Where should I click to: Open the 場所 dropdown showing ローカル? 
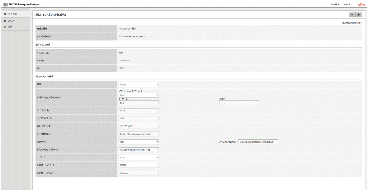[x=139, y=84]
